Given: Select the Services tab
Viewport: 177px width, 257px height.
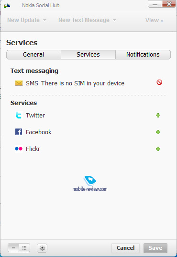Looking at the screenshot, I should 88,55.
